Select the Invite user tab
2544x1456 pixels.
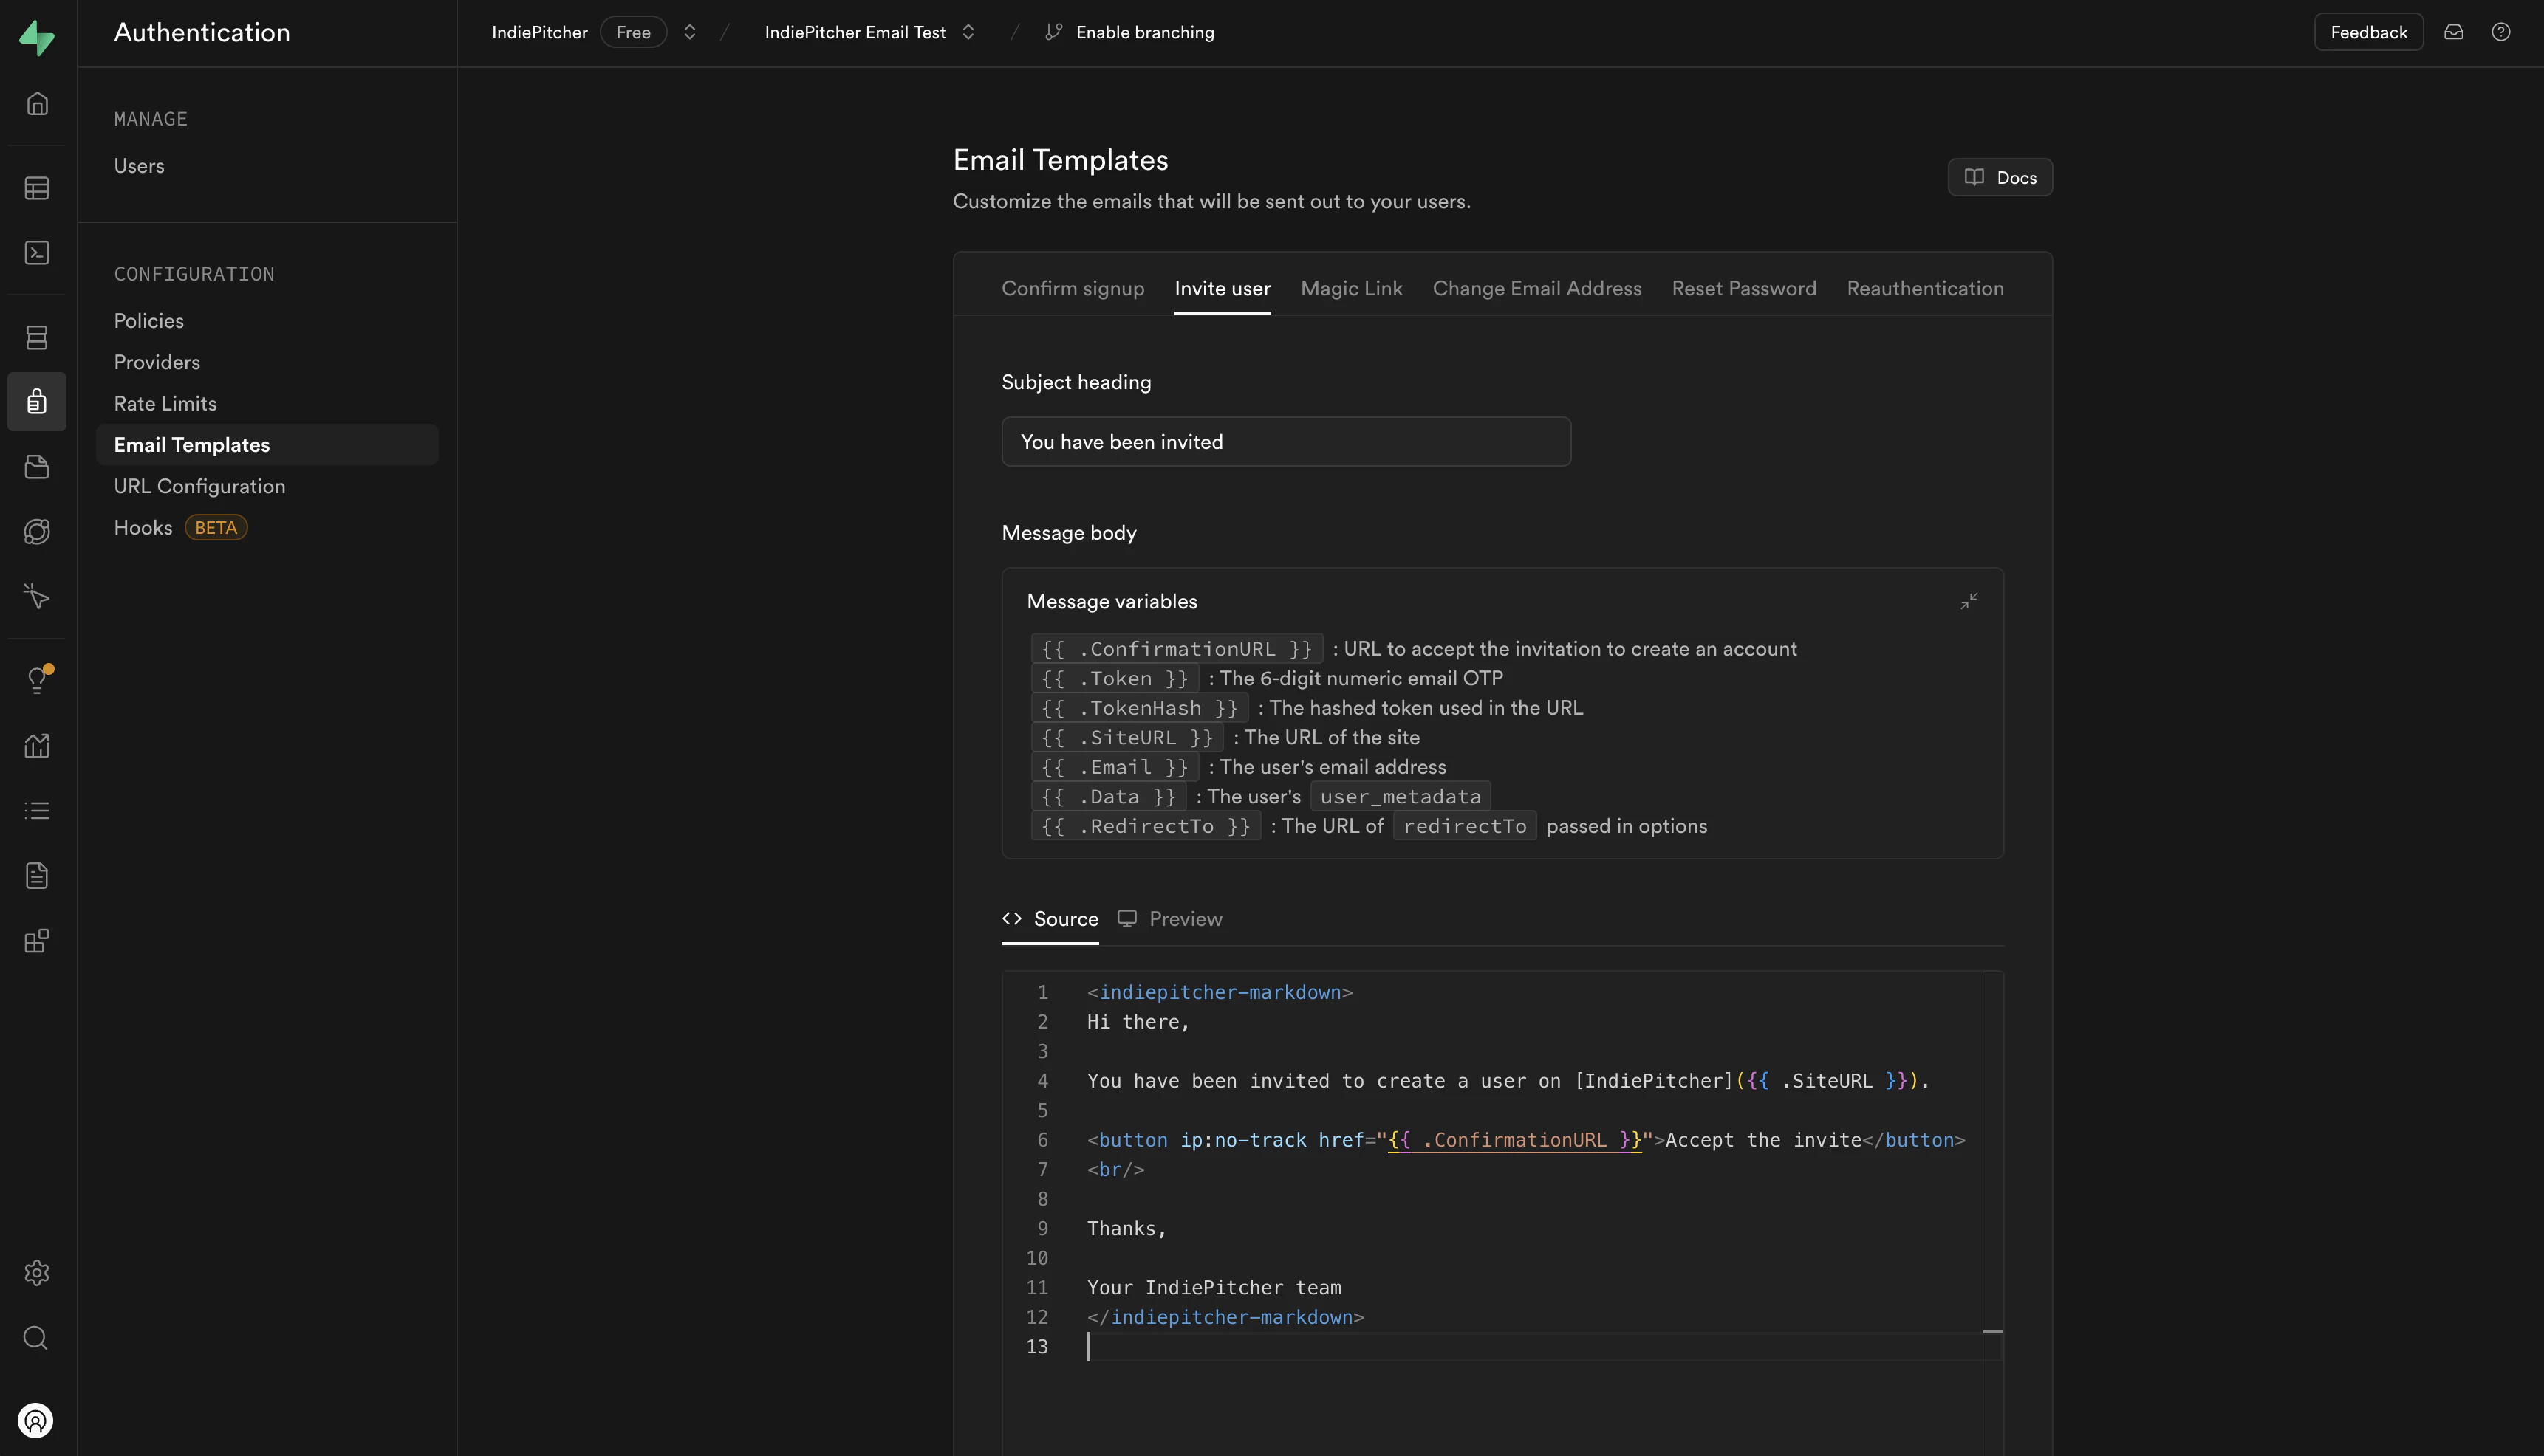(x=1222, y=288)
